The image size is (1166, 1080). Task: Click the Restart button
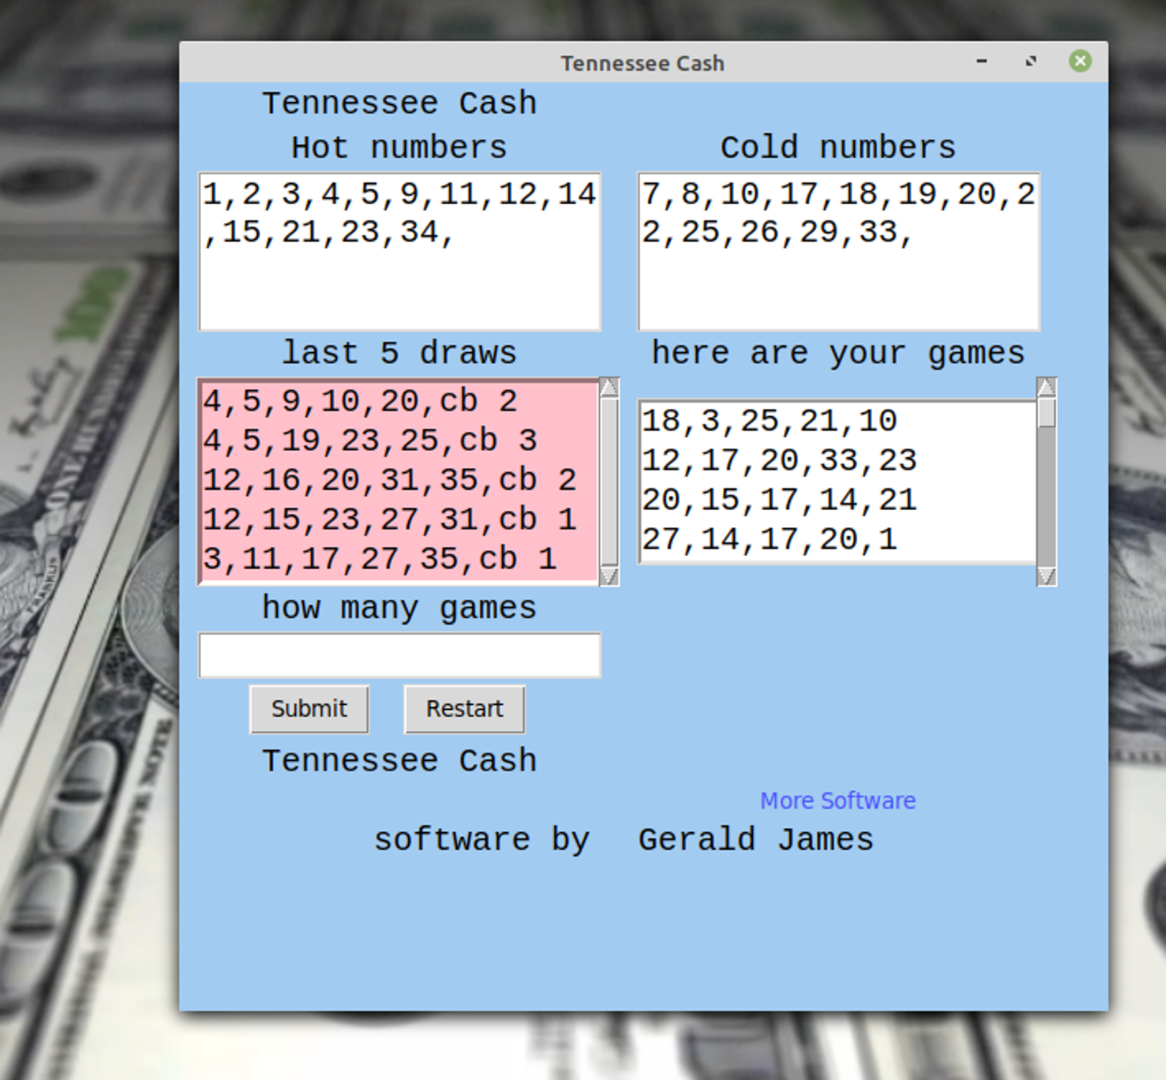tap(464, 708)
